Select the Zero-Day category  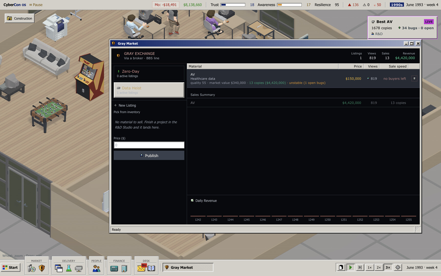click(149, 74)
